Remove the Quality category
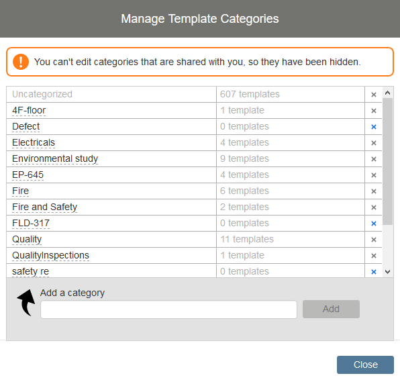 (x=373, y=240)
